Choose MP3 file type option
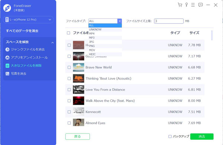This screenshot has height=145, width=223. (x=105, y=38)
